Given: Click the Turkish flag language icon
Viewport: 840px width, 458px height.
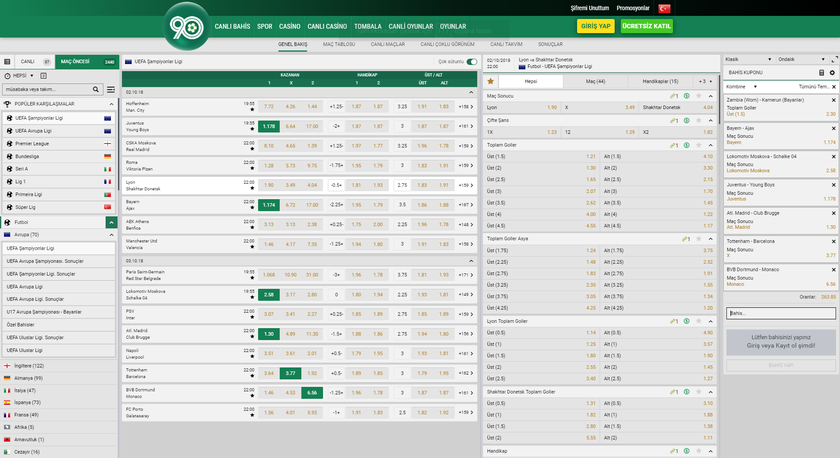Looking at the screenshot, I should (664, 8).
